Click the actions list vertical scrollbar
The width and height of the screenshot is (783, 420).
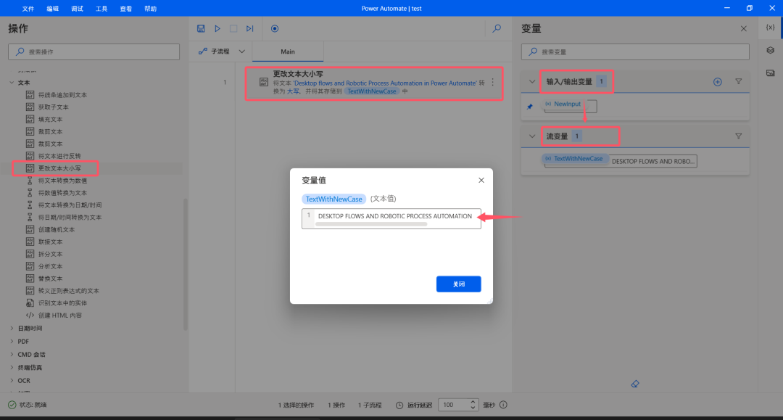[186, 265]
